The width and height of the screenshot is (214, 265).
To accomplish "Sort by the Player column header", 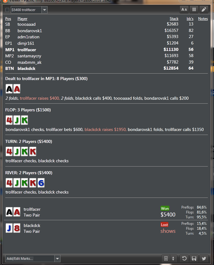I will coord(22,19).
